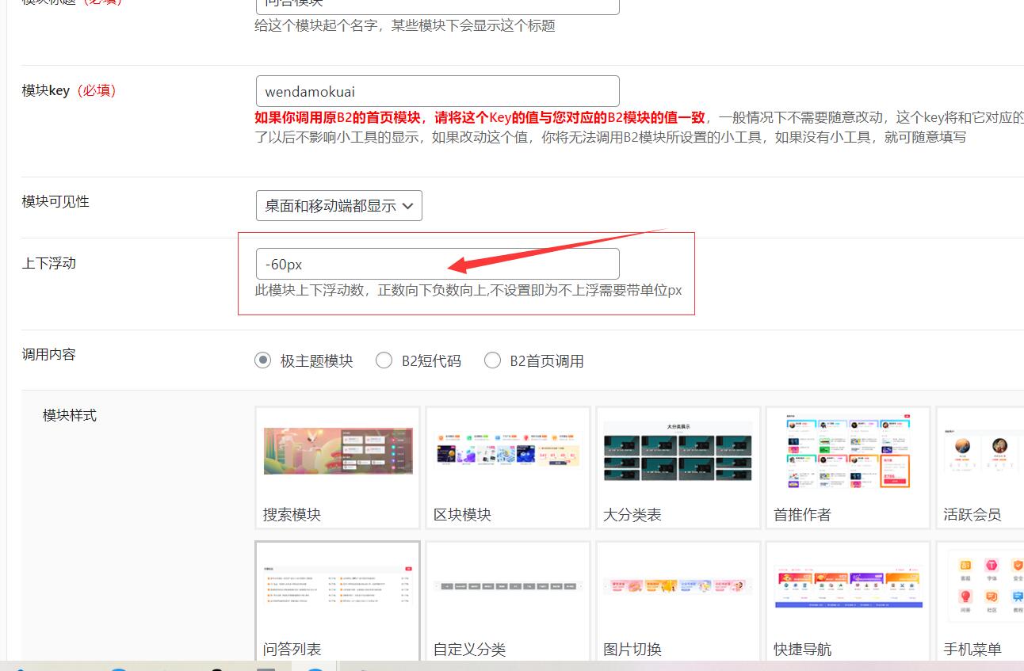Pick the 图片切换 module style
This screenshot has height=671, width=1024.
(x=678, y=600)
